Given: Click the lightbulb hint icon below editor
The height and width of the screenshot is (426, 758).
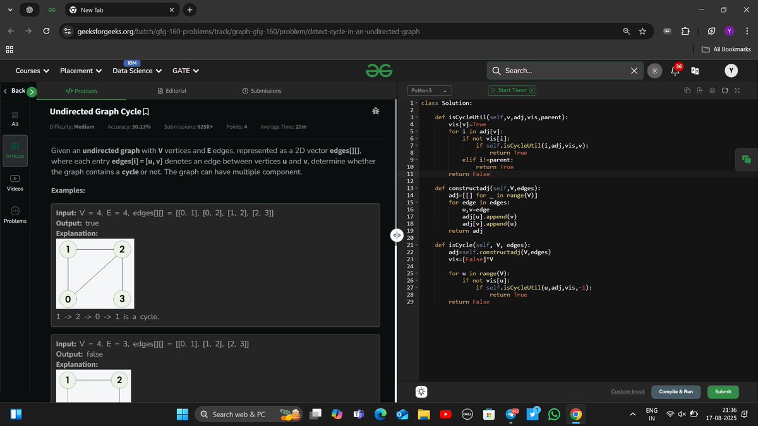Looking at the screenshot, I should point(421,391).
